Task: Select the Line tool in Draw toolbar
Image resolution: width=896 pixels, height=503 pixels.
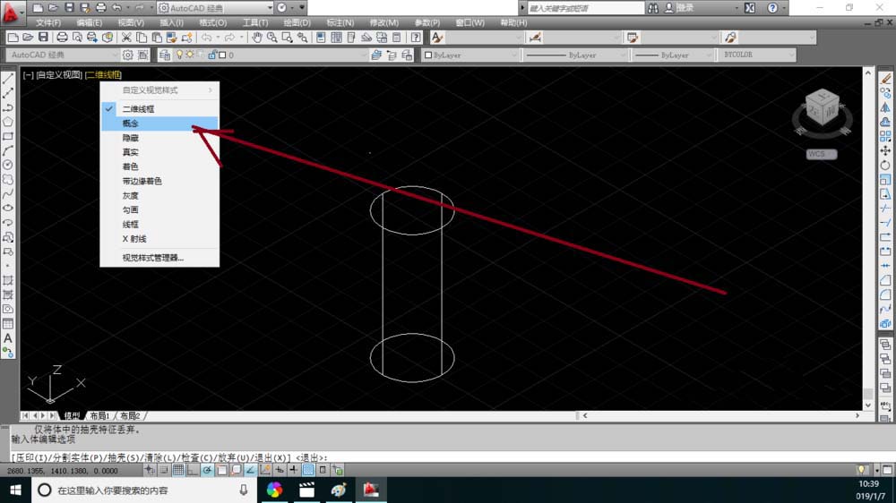Action: [8, 78]
